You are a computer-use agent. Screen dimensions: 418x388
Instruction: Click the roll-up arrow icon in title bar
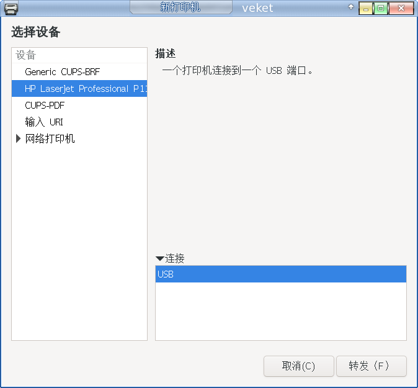click(351, 7)
